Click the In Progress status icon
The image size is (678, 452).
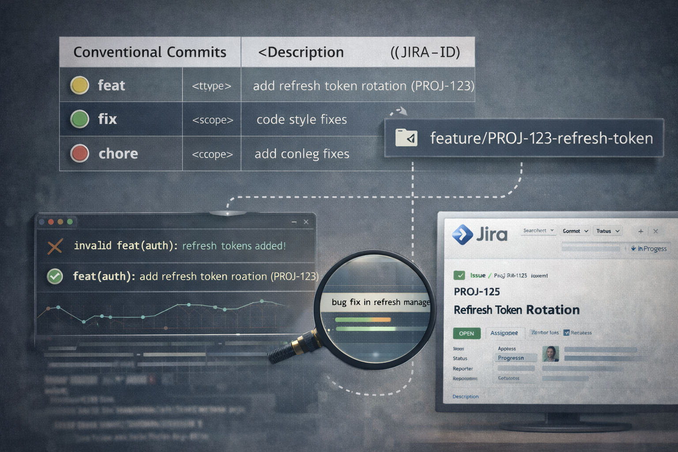[x=633, y=249]
